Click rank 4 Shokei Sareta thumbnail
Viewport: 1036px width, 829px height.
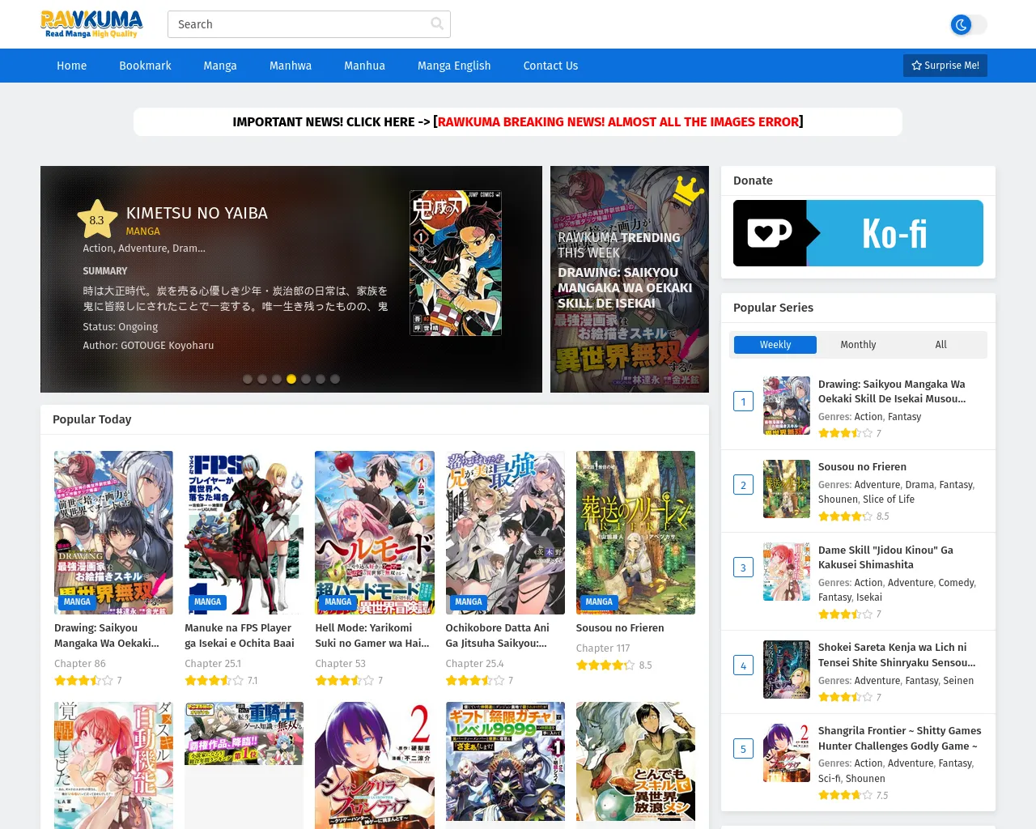tap(787, 670)
